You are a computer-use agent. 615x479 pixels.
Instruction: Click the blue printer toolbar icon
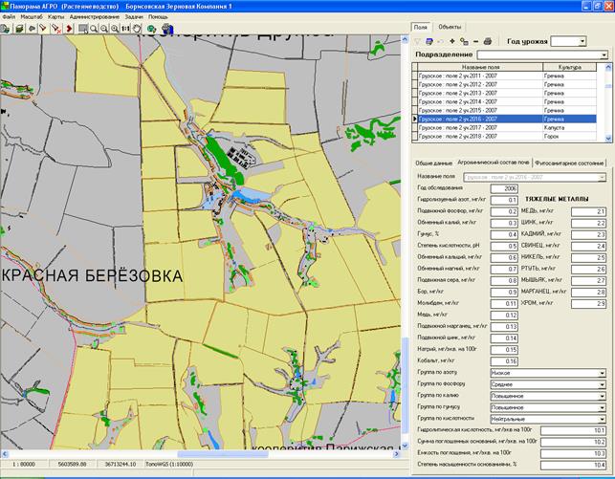[167, 29]
